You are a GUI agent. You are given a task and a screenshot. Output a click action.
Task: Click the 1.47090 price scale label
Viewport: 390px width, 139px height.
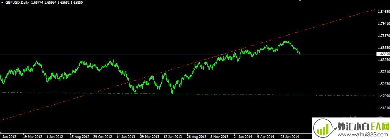point(383,96)
